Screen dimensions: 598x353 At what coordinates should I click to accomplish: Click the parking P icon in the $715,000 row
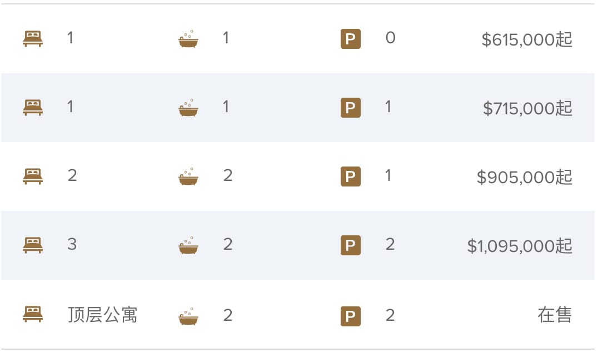(351, 108)
